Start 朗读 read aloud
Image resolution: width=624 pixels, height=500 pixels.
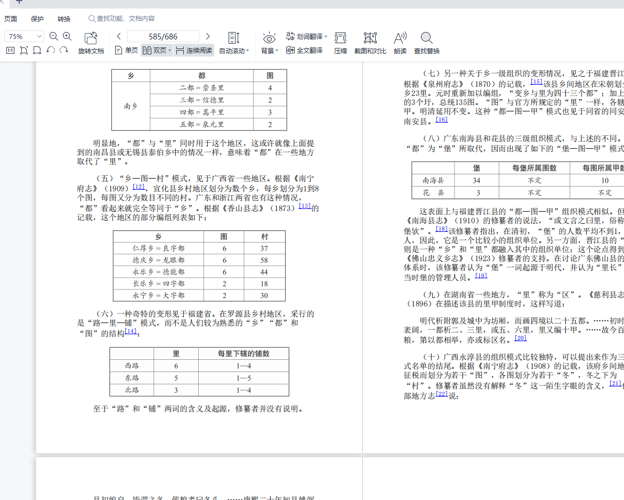click(400, 43)
